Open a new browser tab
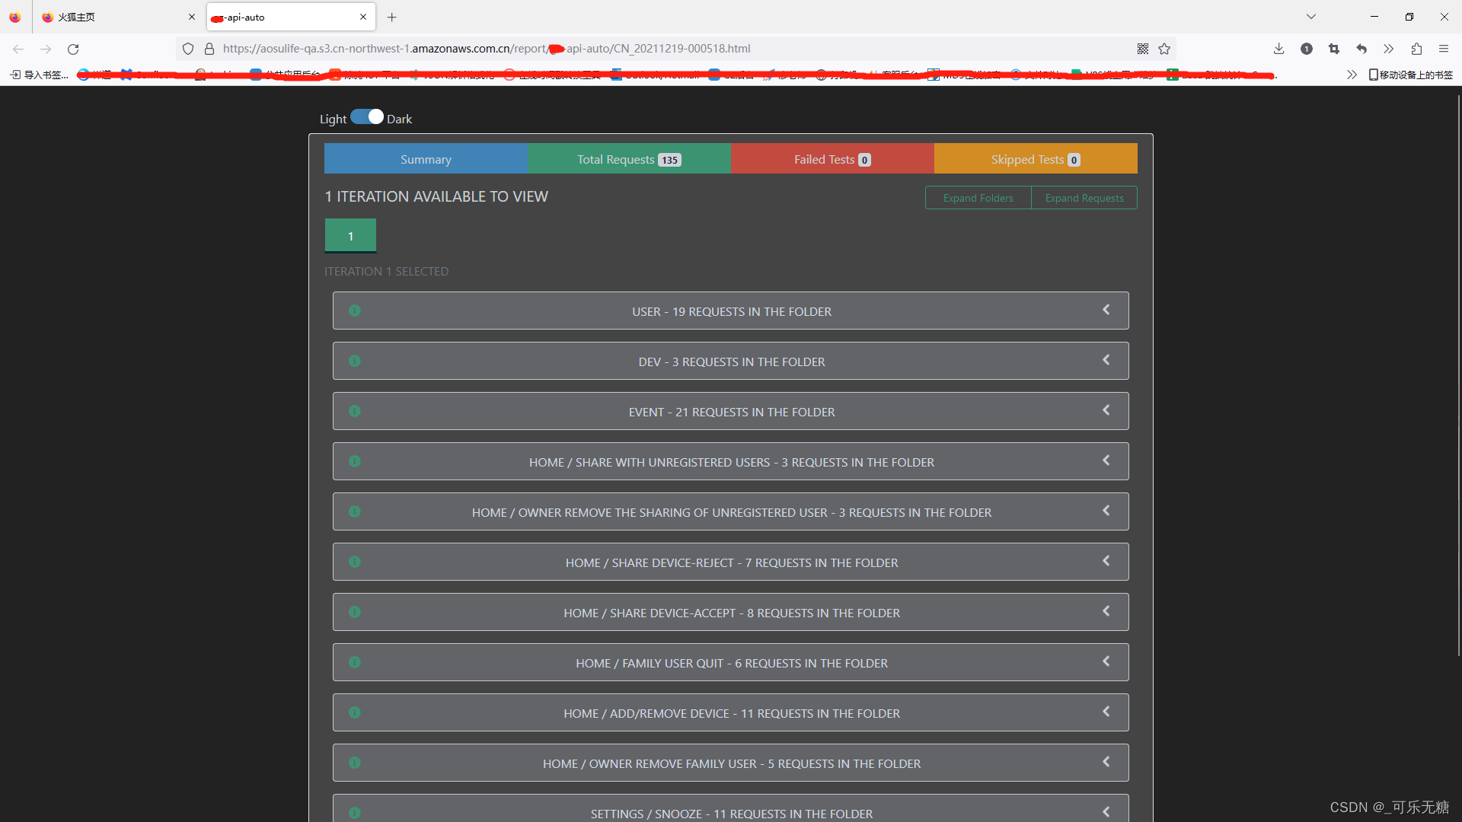Viewport: 1462px width, 822px height. pyautogui.click(x=391, y=17)
